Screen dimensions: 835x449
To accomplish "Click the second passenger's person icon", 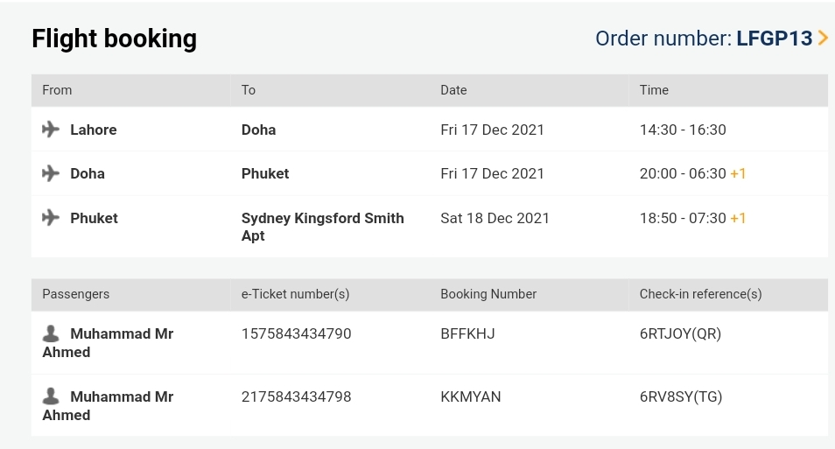I will click(52, 396).
